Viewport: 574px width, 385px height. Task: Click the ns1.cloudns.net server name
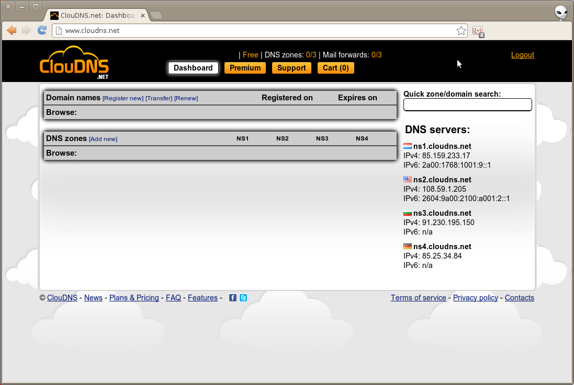pyautogui.click(x=442, y=146)
